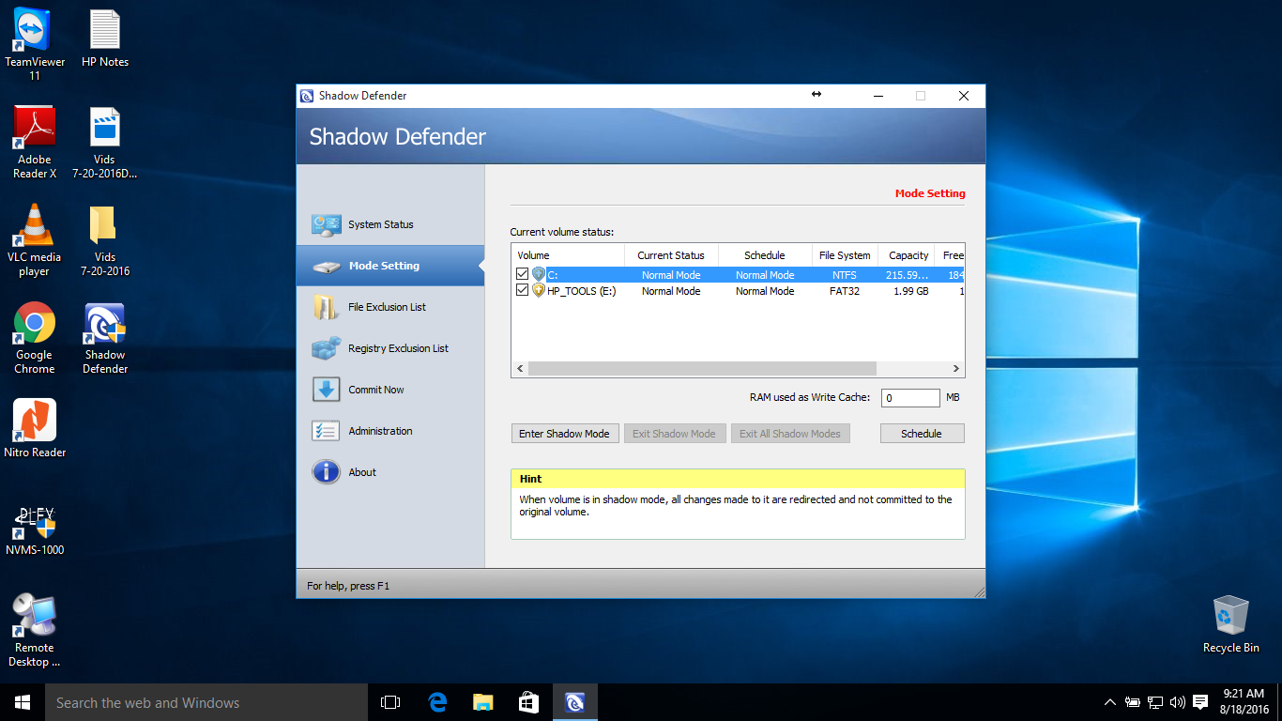
Task: Open Registry Exclusion List cubes icon
Action: tap(326, 349)
